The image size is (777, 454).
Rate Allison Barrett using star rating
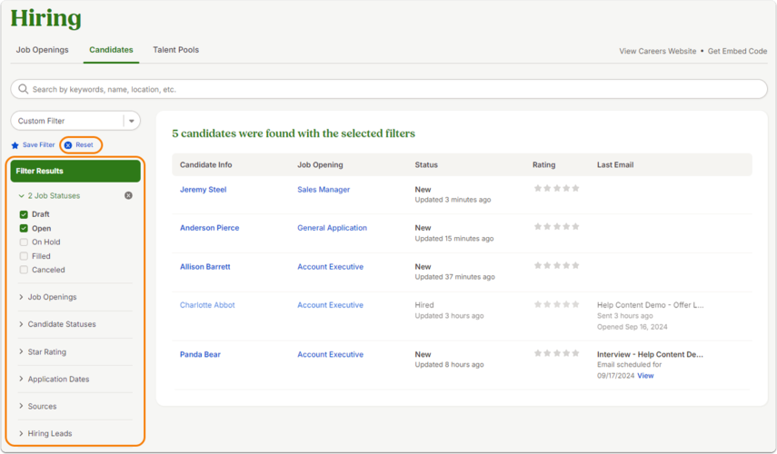pyautogui.click(x=556, y=265)
